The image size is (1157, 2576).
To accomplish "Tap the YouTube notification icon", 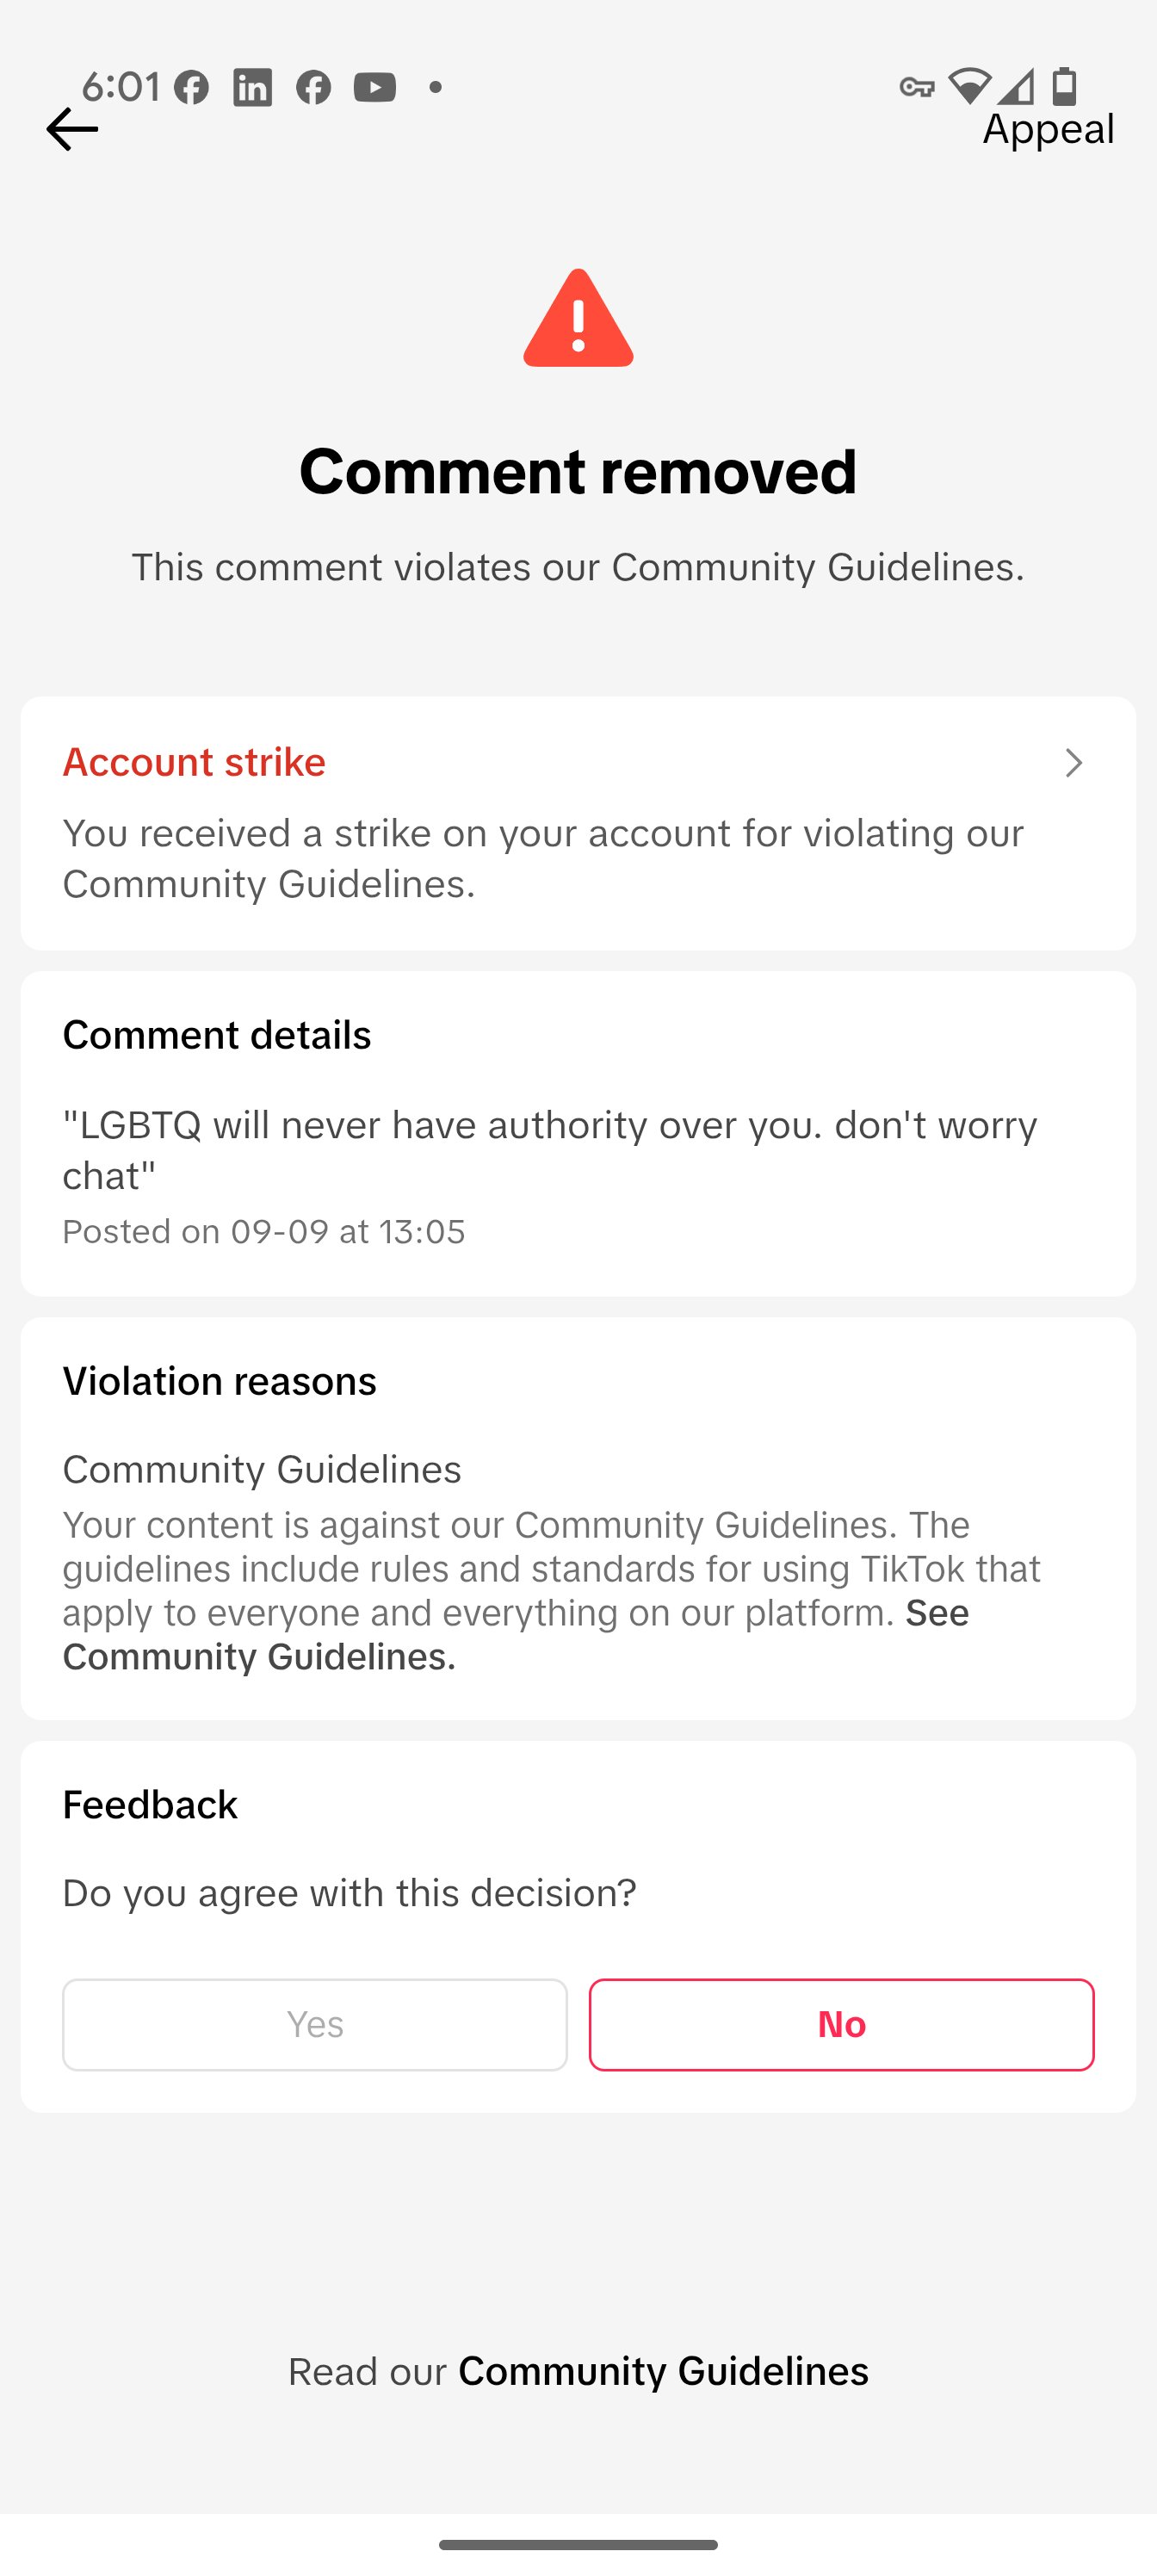I will click(x=374, y=88).
